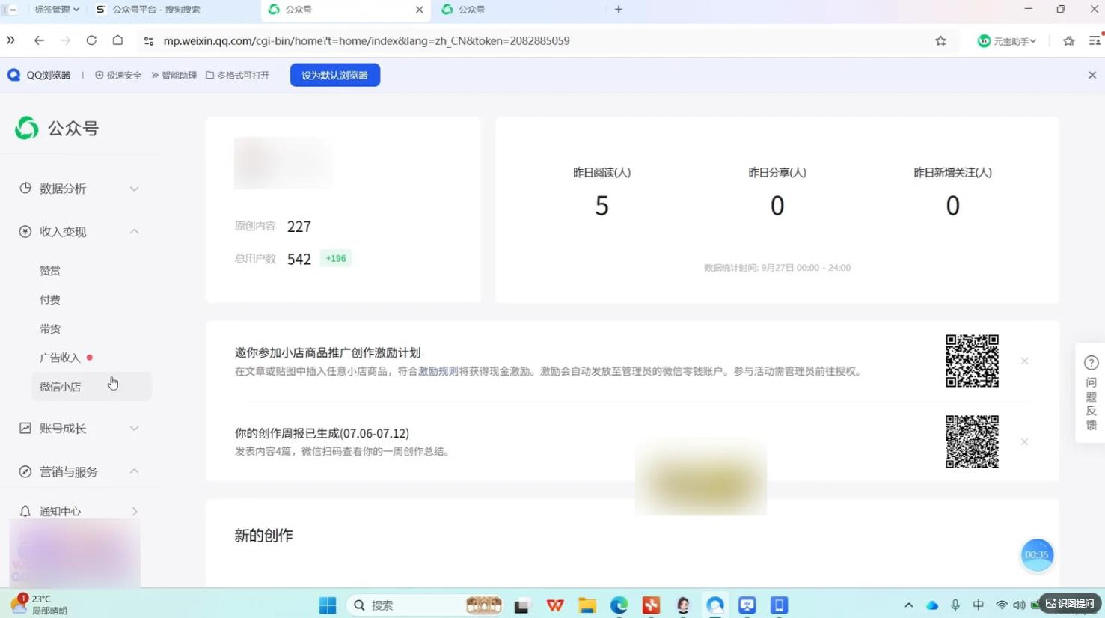Click the 公众号 logo in the sidebar
The image size is (1105, 618).
(x=57, y=128)
